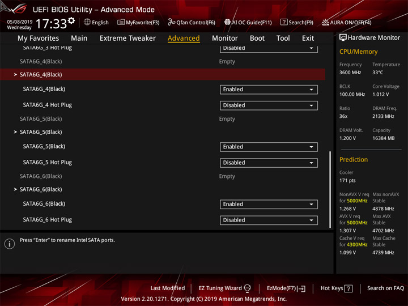Expand SATA6G_5(Black) submenu arrow
Image resolution: width=408 pixels, height=306 pixels.
[x=15, y=132]
